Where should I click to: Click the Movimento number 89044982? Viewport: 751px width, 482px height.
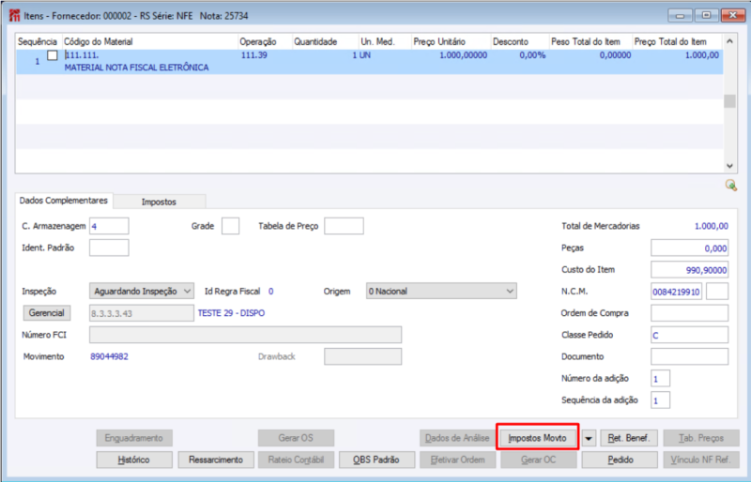point(109,356)
